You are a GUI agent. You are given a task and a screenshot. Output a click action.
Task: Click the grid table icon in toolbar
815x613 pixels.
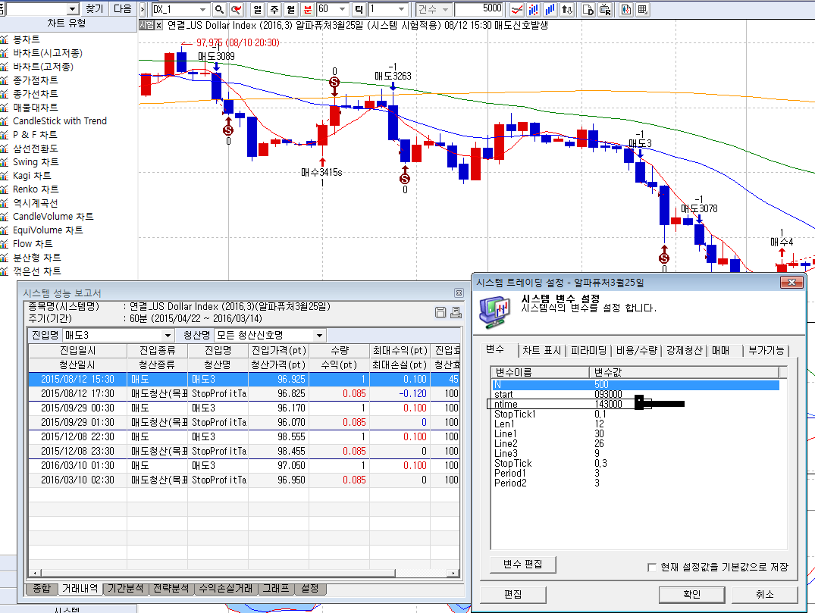pyautogui.click(x=642, y=9)
